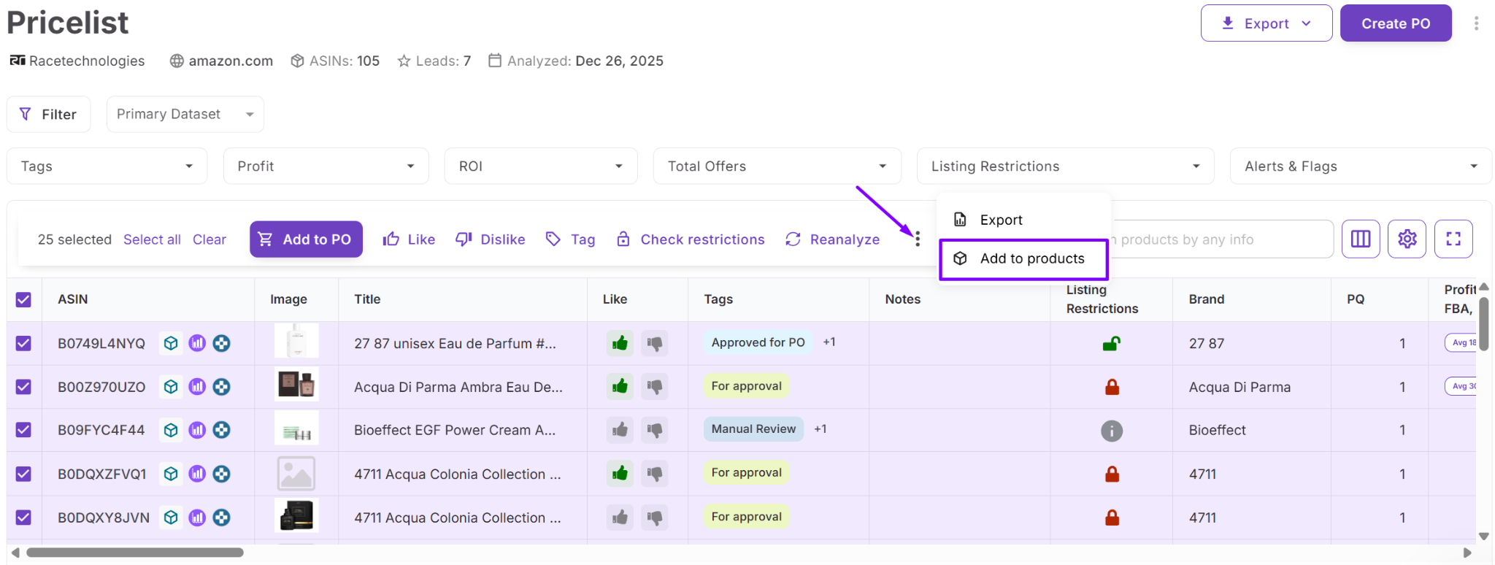Click the Manual Review tag
The width and height of the screenshot is (1495, 565).
(753, 429)
